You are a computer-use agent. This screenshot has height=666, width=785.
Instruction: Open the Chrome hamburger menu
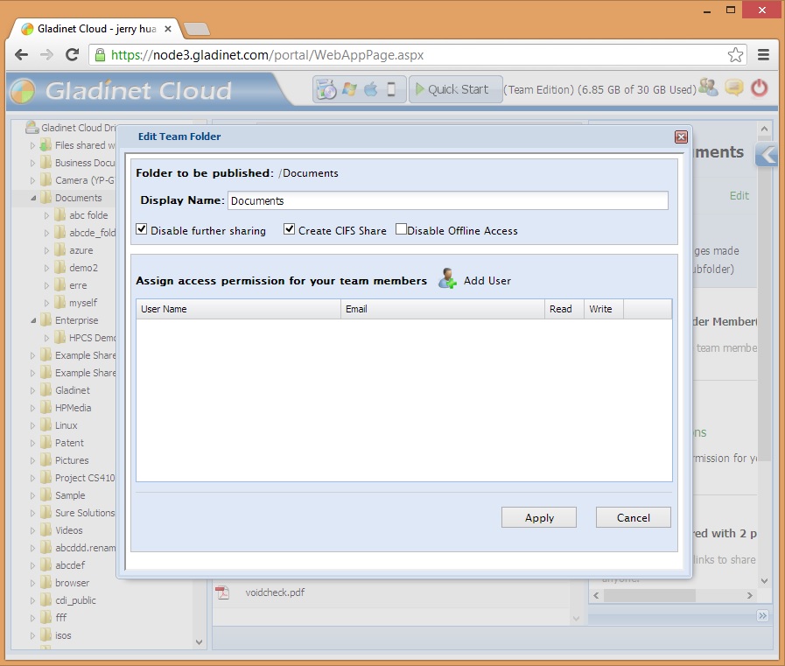pyautogui.click(x=763, y=54)
